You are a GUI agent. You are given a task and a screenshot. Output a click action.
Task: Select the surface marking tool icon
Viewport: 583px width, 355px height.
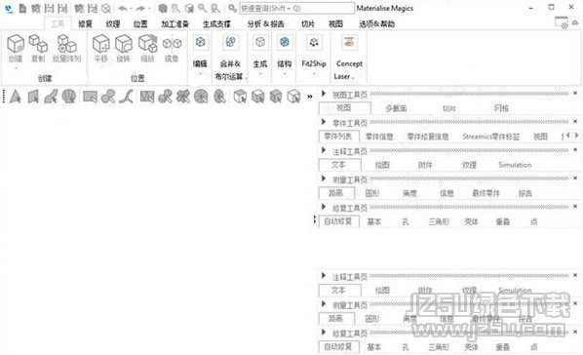point(51,97)
